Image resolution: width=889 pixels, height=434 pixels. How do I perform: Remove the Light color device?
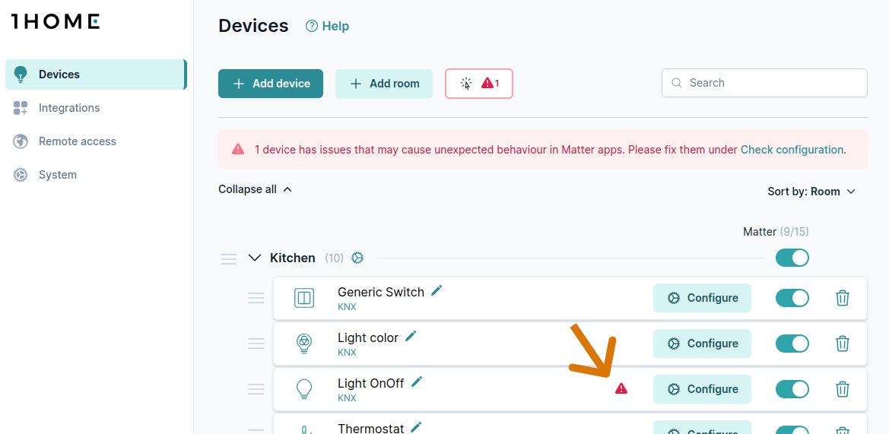pyautogui.click(x=843, y=344)
